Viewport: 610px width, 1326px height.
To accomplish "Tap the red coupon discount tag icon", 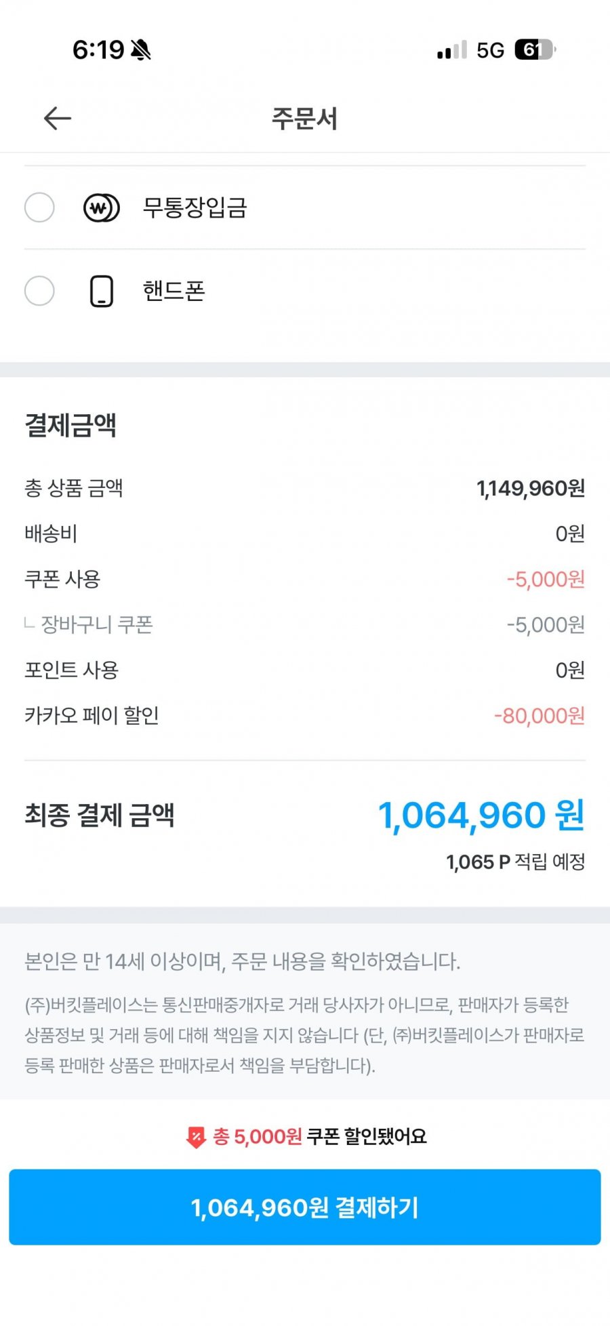I will (196, 1137).
